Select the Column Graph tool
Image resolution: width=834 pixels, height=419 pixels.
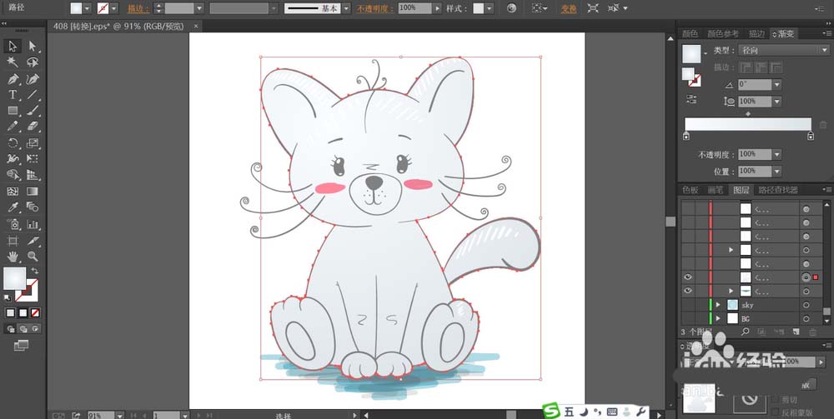coord(33,223)
